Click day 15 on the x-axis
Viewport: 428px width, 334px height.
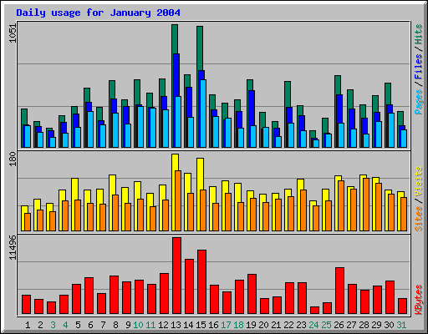pos(201,325)
